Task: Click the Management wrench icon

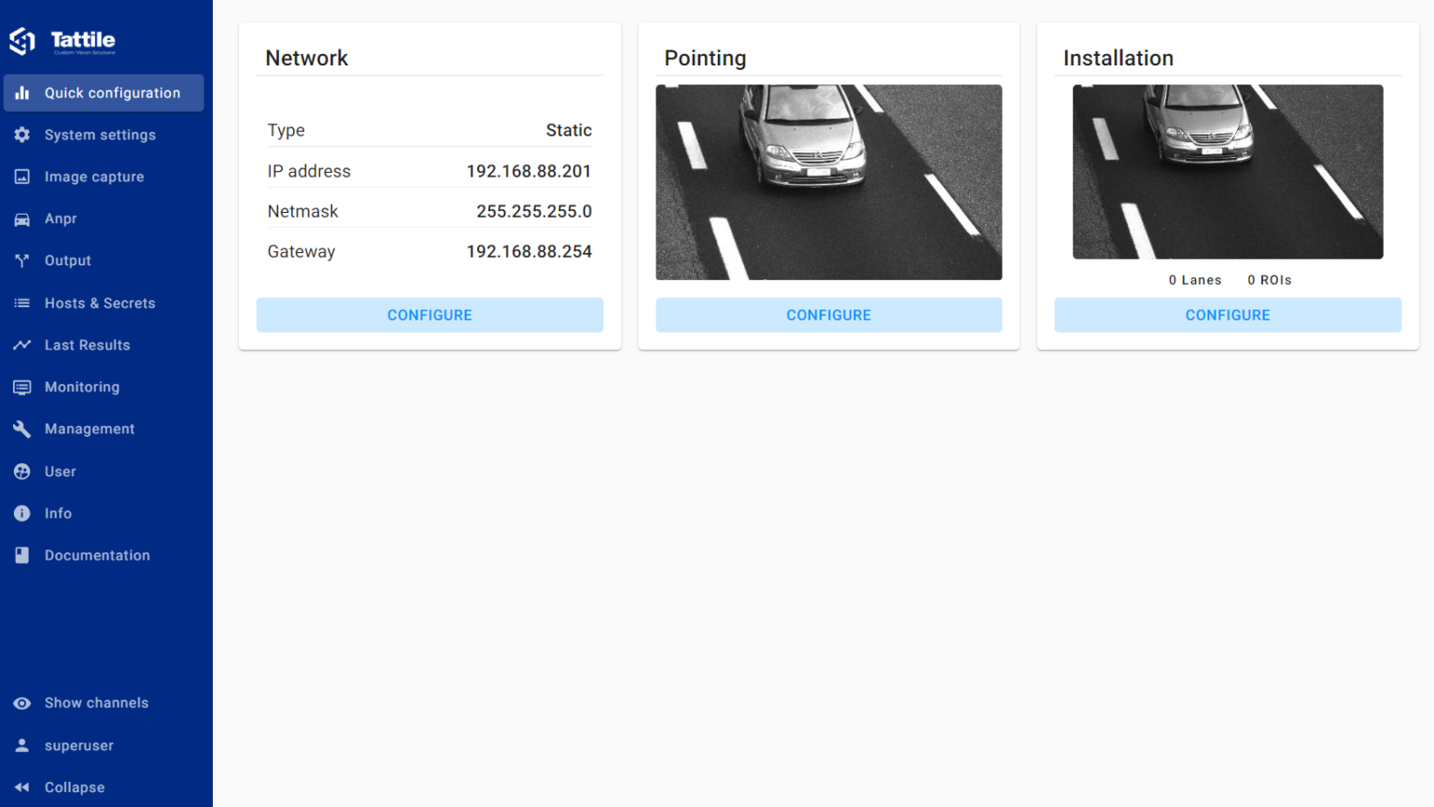Action: [22, 429]
